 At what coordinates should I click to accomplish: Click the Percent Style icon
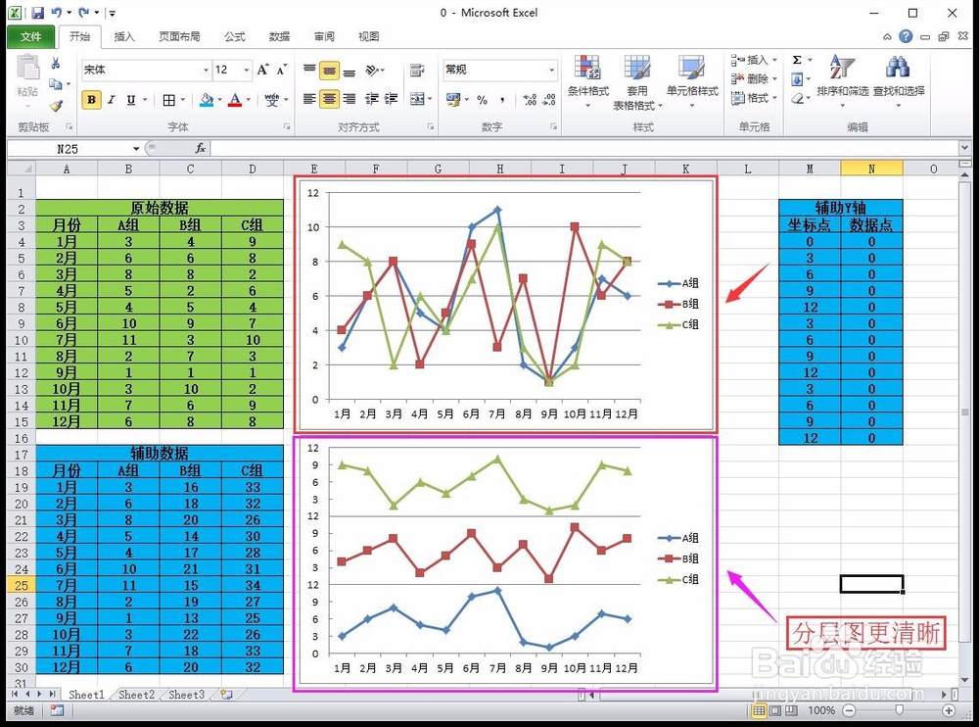[482, 99]
